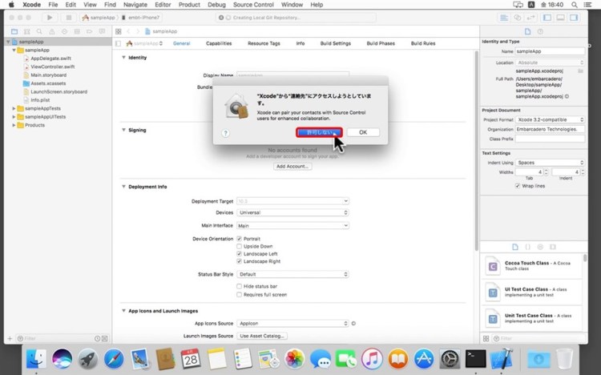Show the assistant editor

coord(518,18)
